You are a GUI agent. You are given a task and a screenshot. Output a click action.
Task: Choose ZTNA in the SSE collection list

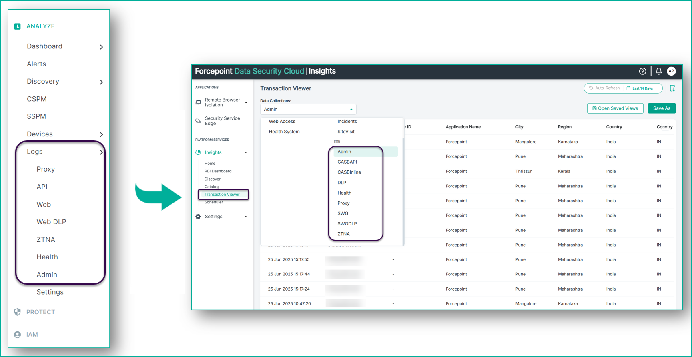click(x=343, y=234)
